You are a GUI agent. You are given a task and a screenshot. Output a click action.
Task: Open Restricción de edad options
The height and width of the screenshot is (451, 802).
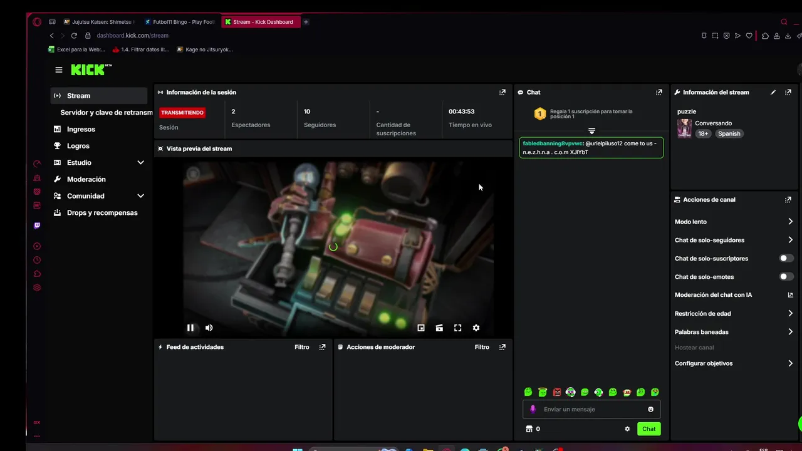pos(790,314)
